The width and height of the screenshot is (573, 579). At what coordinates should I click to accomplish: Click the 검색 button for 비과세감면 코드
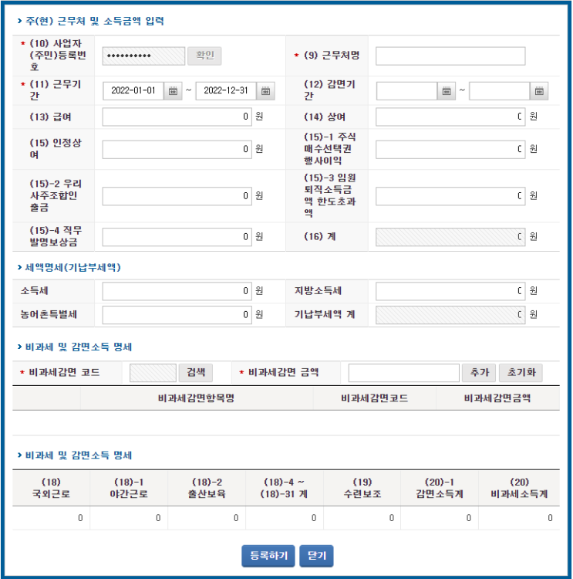196,373
